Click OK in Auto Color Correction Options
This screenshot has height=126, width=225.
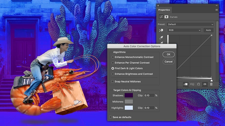168,55
